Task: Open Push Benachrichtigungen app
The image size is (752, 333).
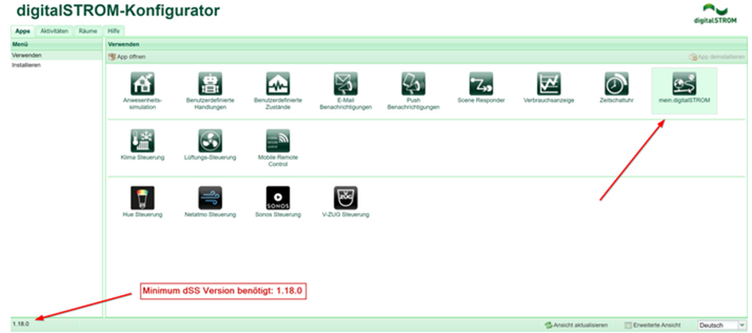Action: point(413,85)
